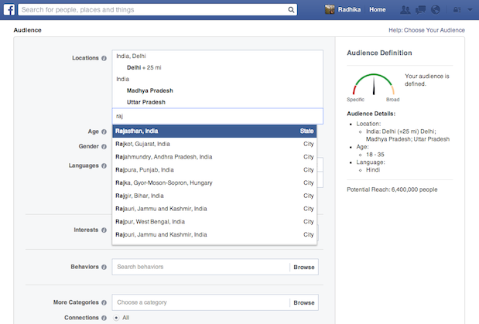Choose Rajasthan, India state suggestion
479x324 pixels.
click(214, 131)
